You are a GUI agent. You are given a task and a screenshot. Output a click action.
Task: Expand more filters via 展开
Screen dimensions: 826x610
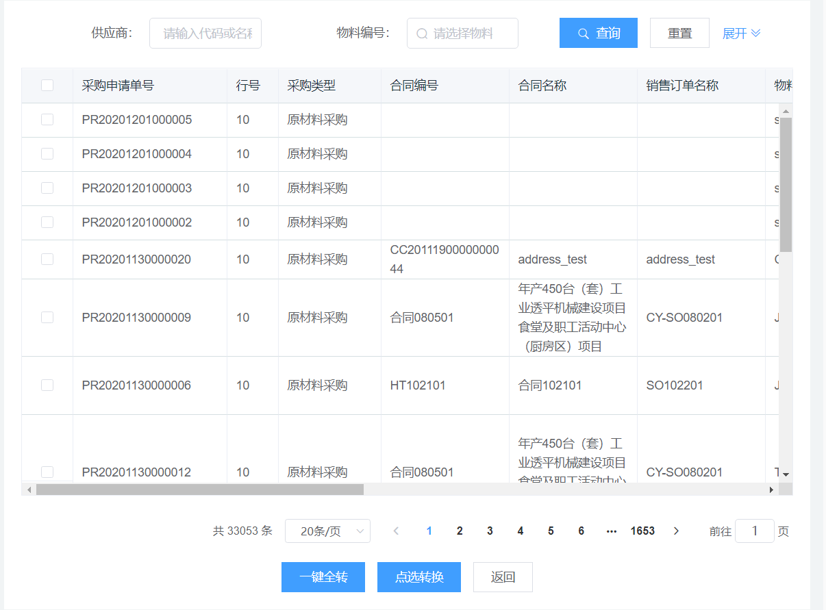click(x=741, y=34)
